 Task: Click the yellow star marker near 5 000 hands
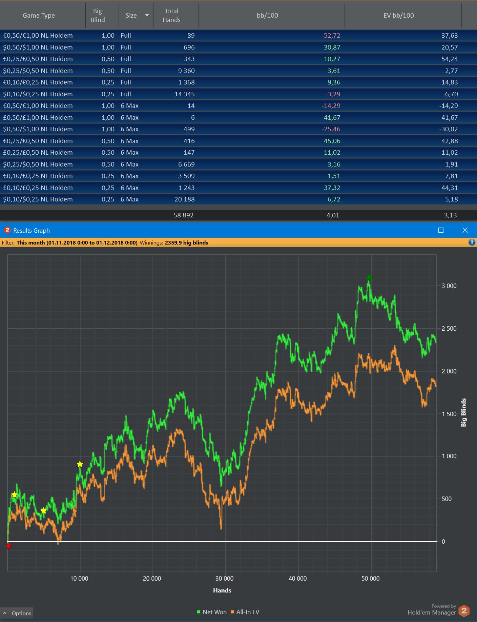point(43,511)
